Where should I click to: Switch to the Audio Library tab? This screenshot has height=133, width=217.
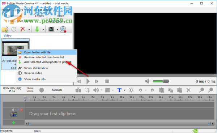pos(57,21)
